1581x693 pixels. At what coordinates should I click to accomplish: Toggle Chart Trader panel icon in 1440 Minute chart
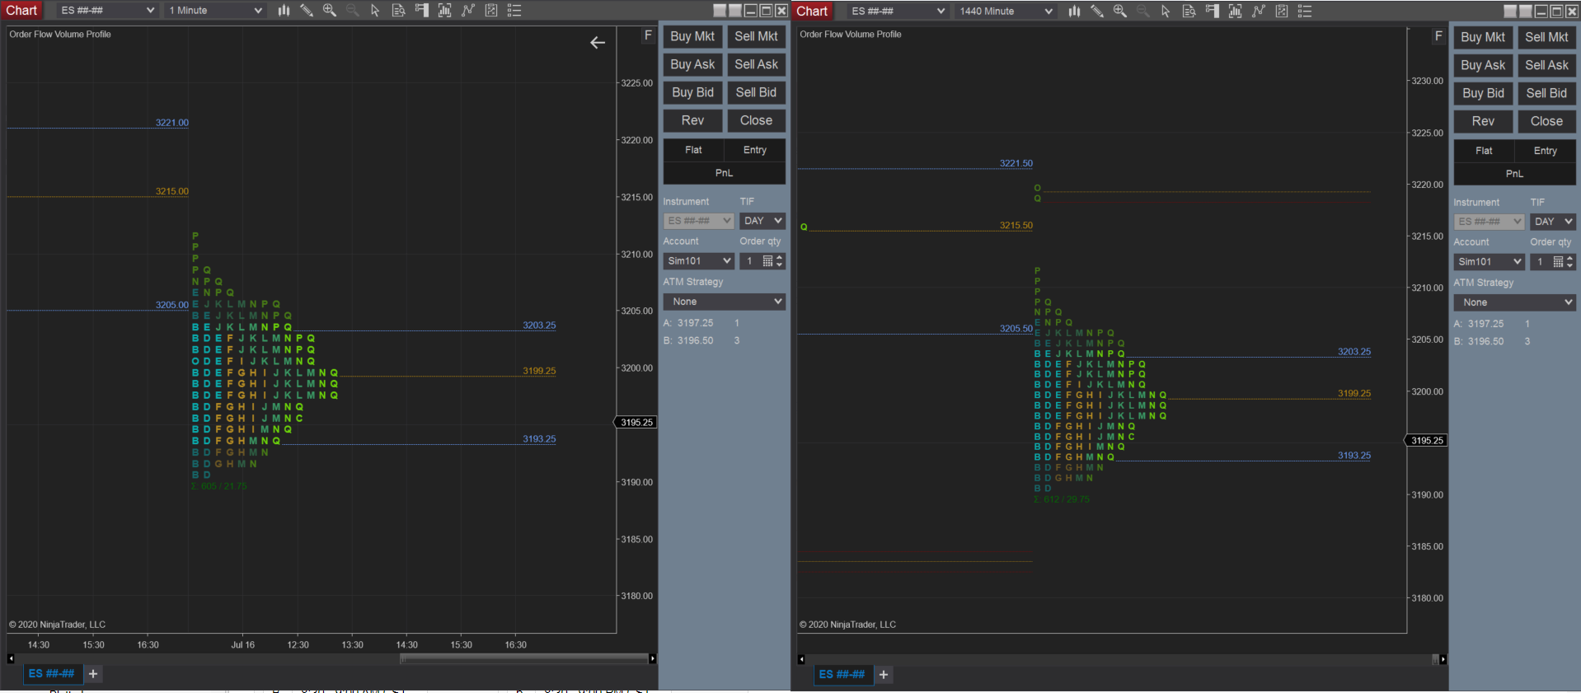1212,11
